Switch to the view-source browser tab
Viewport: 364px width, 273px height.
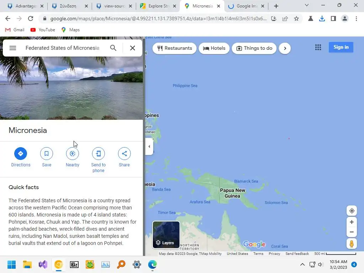coord(114,6)
